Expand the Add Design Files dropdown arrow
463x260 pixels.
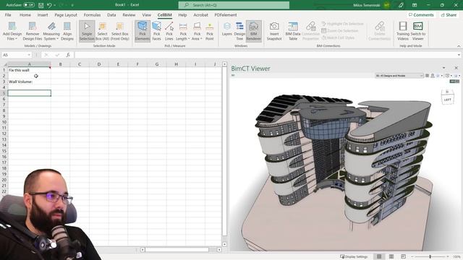tap(16, 39)
